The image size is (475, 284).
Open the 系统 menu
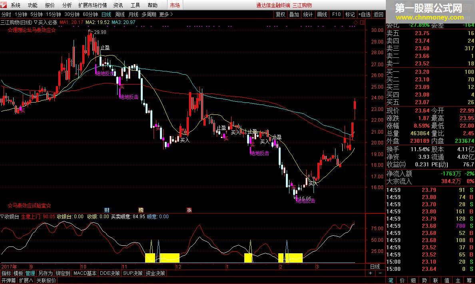16,5
